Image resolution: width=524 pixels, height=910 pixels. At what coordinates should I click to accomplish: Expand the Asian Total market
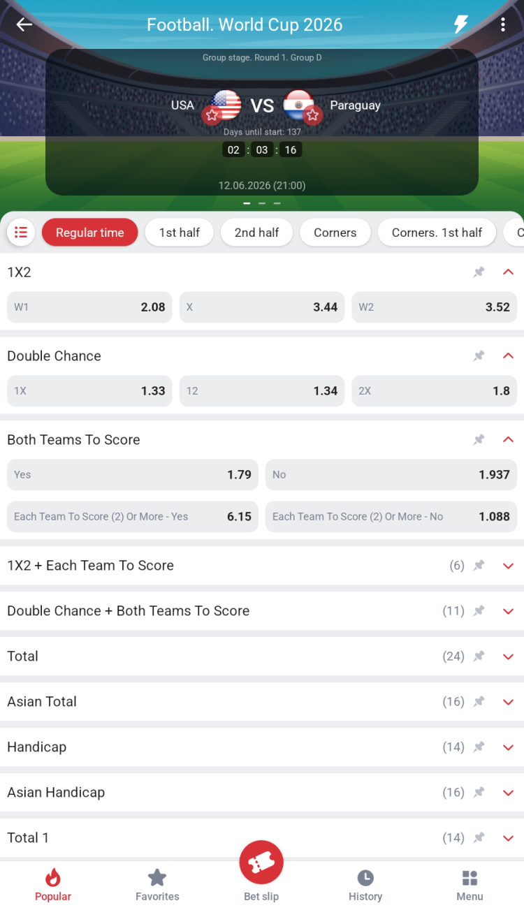tap(509, 702)
